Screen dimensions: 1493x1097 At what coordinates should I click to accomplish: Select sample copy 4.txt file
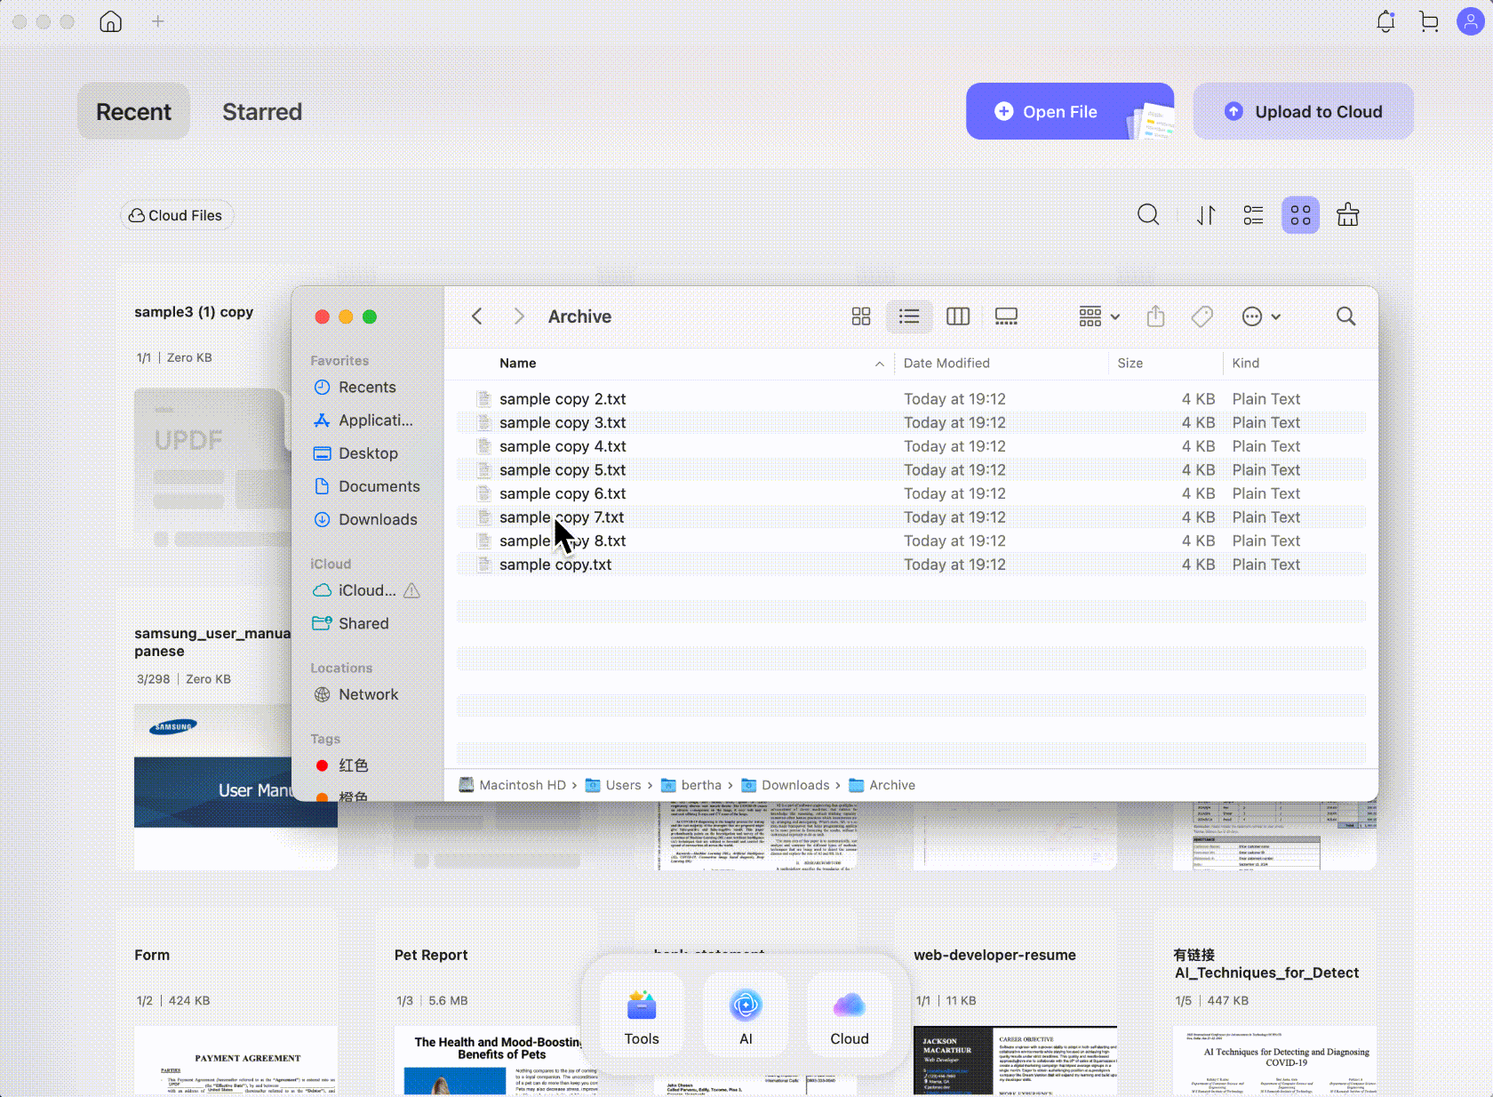[x=911, y=446]
